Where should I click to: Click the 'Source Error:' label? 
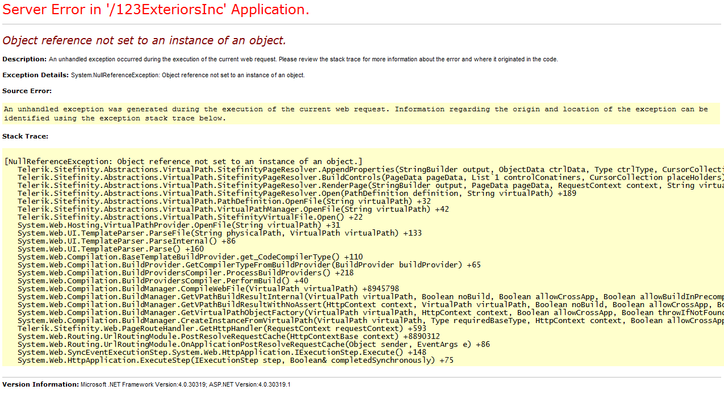pyautogui.click(x=27, y=91)
